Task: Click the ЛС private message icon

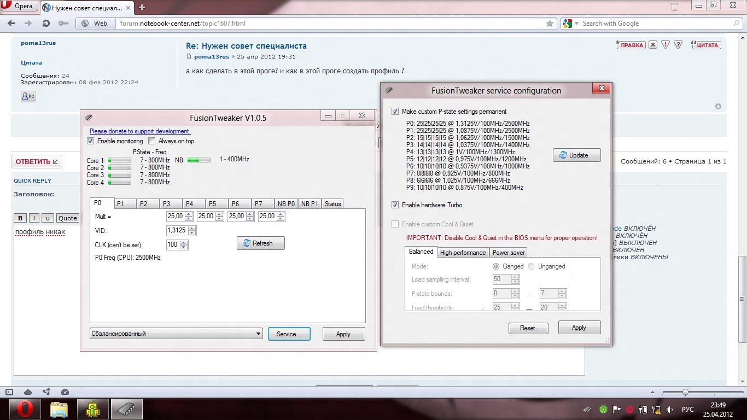Action: pyautogui.click(x=28, y=96)
